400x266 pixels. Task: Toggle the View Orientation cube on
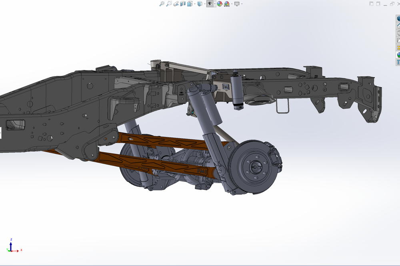(x=189, y=4)
